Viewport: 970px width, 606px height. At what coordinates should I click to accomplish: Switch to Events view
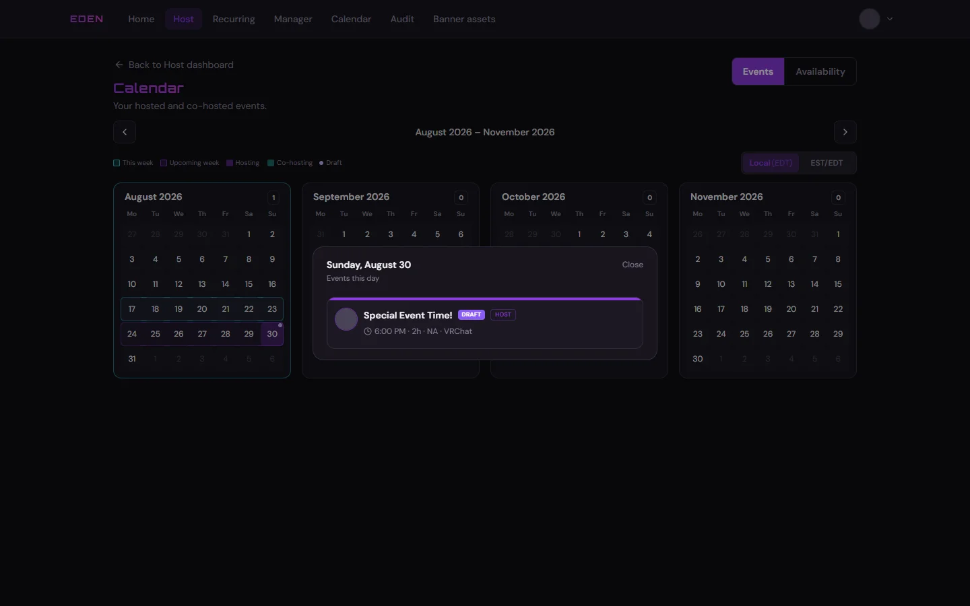click(x=758, y=71)
